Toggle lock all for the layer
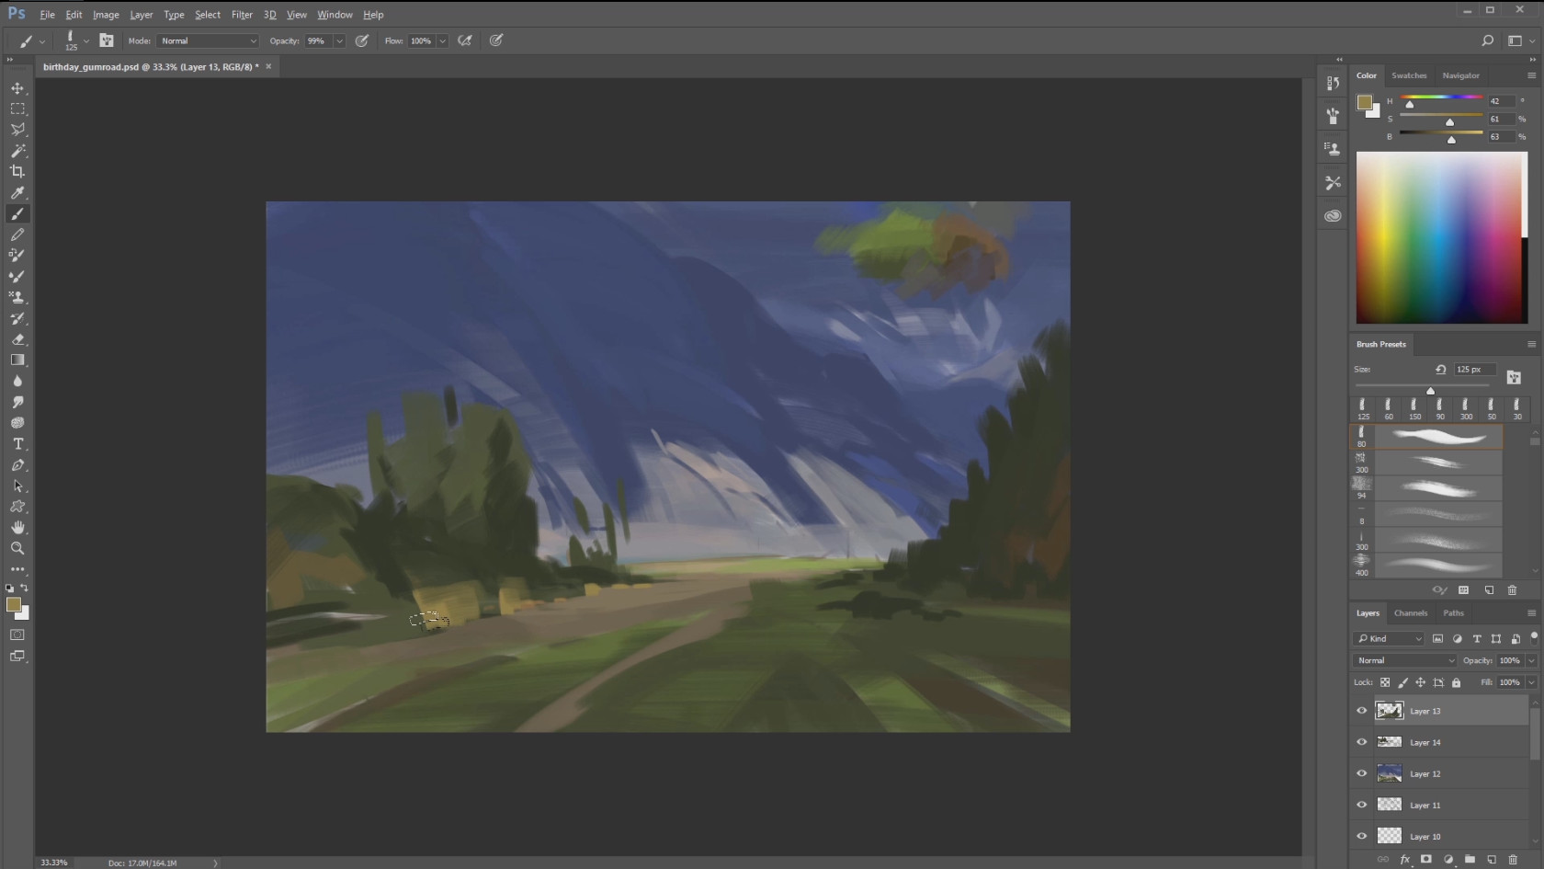The width and height of the screenshot is (1544, 869). (x=1456, y=682)
